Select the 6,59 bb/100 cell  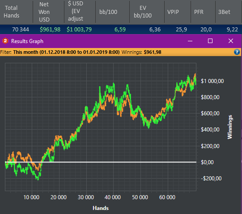(120, 30)
